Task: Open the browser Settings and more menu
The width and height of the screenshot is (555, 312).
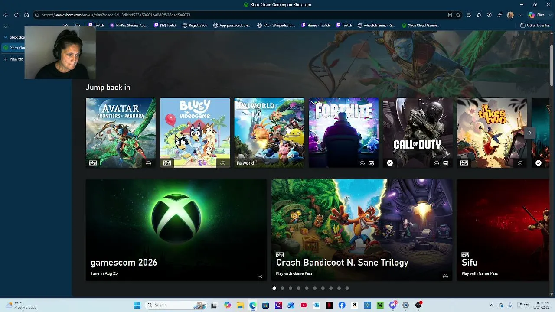Action: point(520,15)
